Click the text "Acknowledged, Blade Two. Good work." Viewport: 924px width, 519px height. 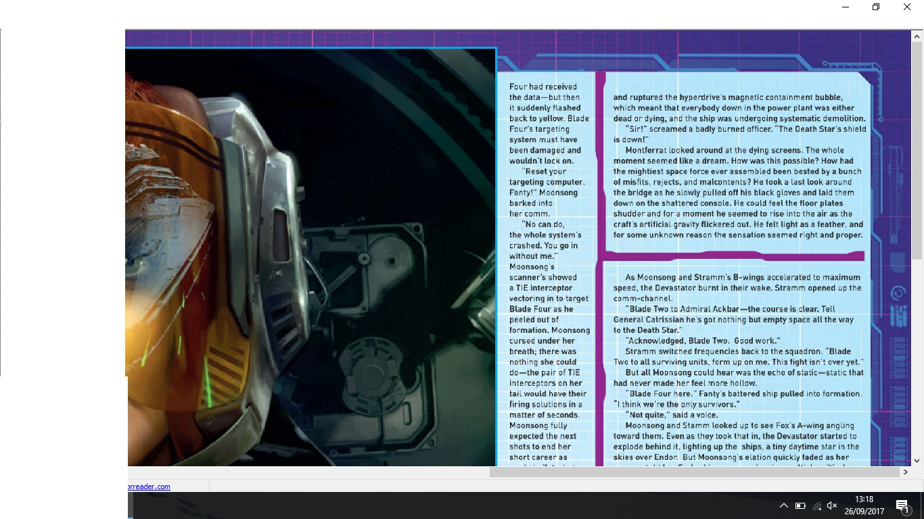click(x=703, y=341)
